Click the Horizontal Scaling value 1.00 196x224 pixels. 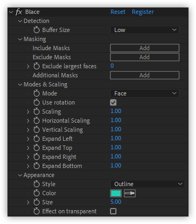(x=116, y=120)
